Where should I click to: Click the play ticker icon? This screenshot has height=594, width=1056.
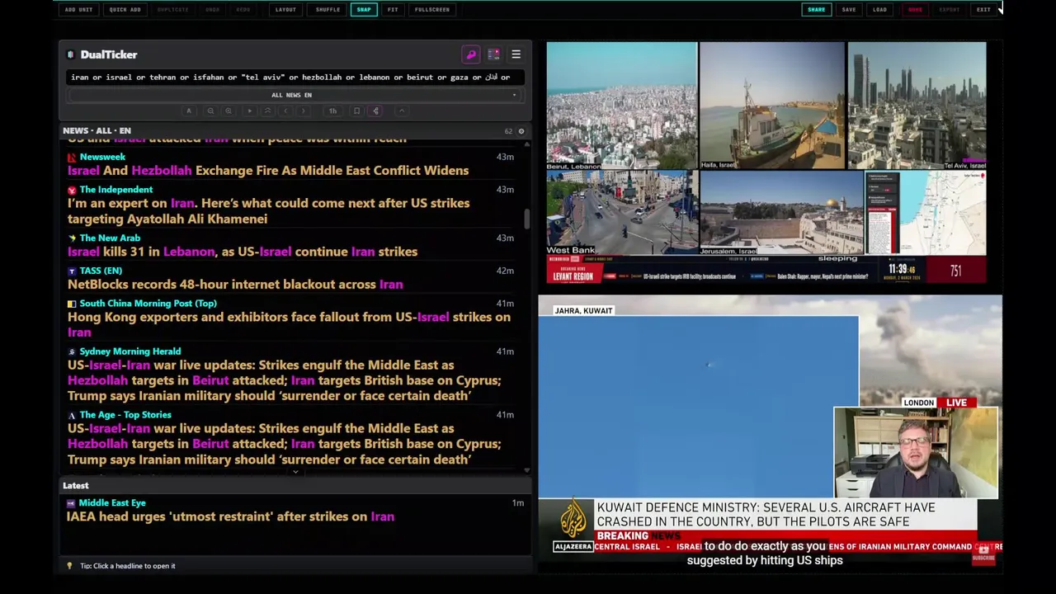pos(249,111)
